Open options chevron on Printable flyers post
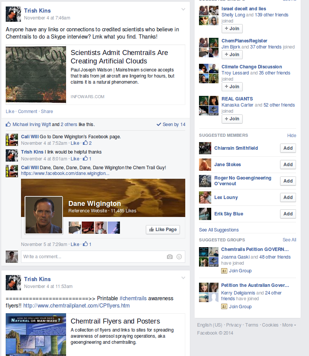 click(183, 278)
